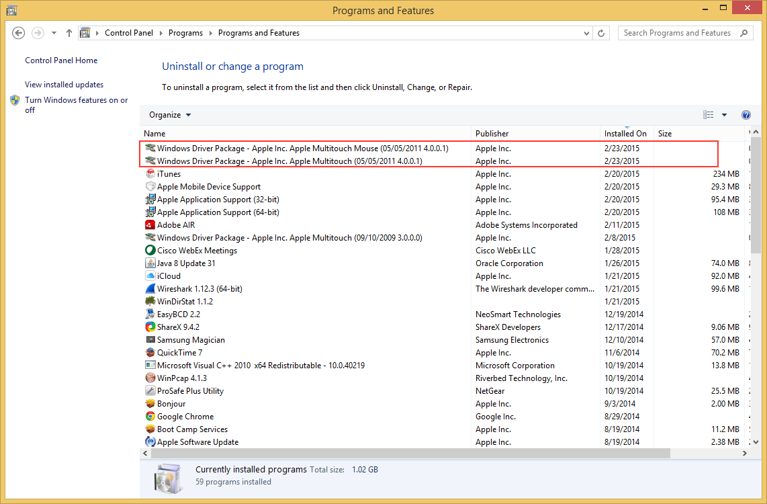
Task: Select the Adobe AIR icon
Action: [x=150, y=224]
